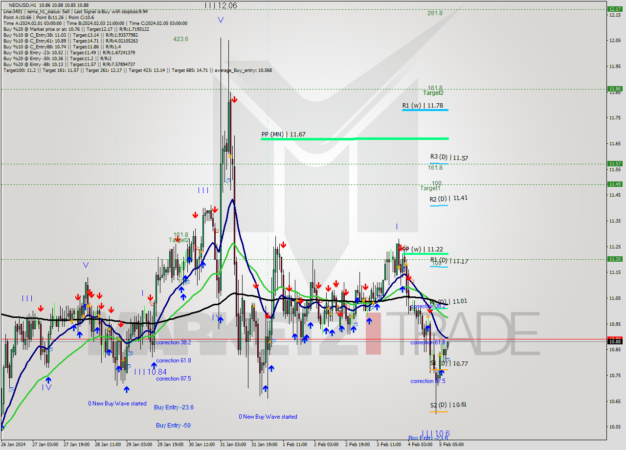Click the 10.65 price axis value

click(x=615, y=401)
